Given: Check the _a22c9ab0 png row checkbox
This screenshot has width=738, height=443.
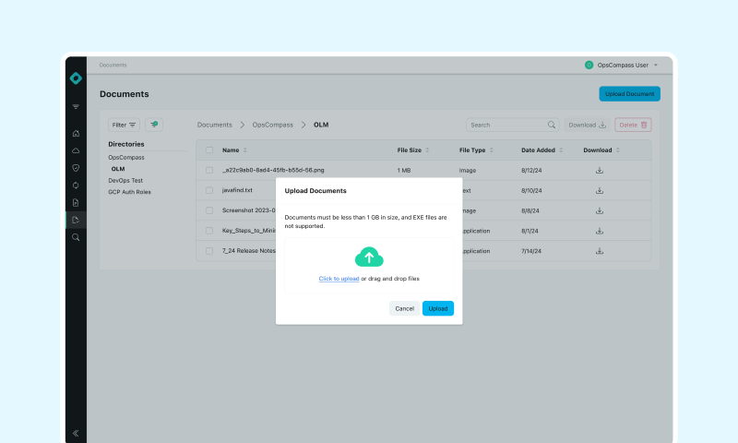Looking at the screenshot, I should coord(209,171).
